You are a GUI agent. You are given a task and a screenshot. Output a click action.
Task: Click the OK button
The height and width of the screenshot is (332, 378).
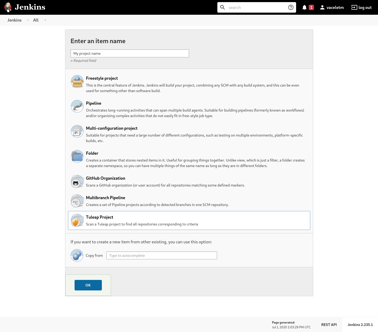click(88, 285)
